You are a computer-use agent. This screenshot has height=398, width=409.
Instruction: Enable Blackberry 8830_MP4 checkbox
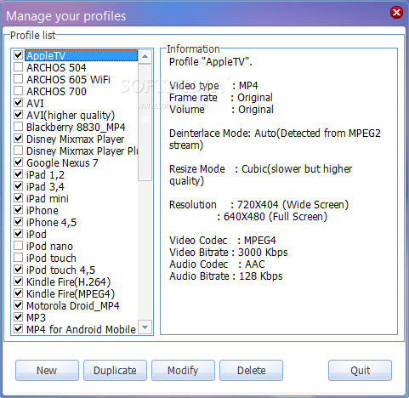click(x=19, y=127)
